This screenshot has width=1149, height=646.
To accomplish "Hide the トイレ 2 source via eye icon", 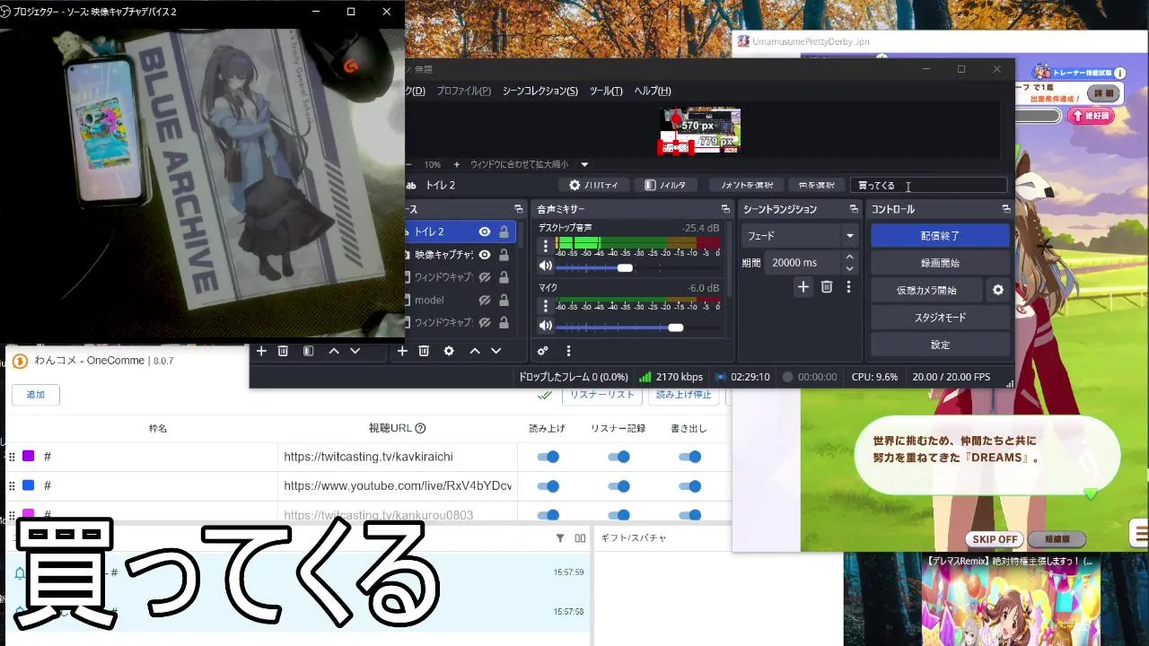I will coord(485,232).
